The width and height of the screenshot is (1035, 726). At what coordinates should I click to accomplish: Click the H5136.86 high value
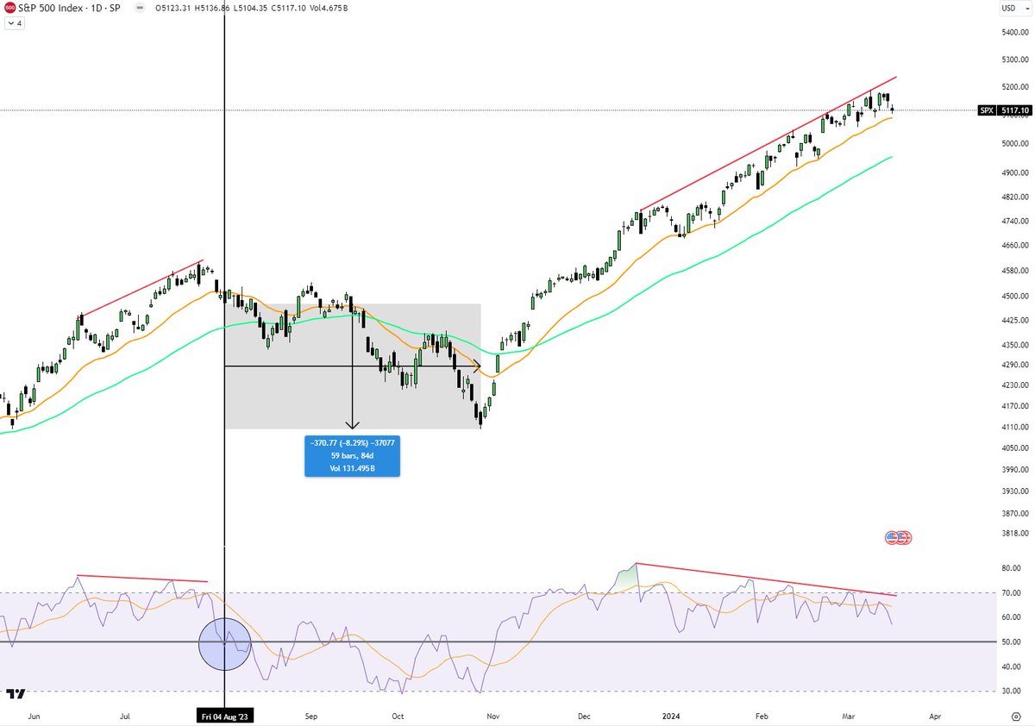point(212,7)
